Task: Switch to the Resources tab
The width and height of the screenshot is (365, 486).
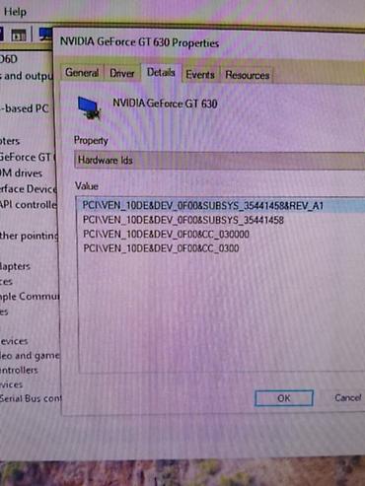Action: [x=248, y=75]
